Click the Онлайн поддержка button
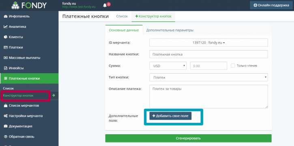The height and width of the screenshot is (146, 294). pos(271,5)
